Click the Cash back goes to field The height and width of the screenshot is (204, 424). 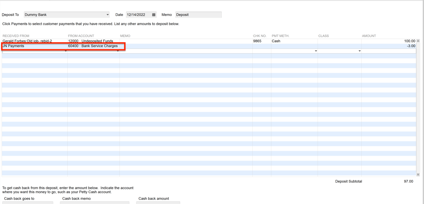pyautogui.click(x=28, y=203)
